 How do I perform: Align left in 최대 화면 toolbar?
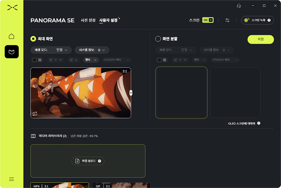click(51, 60)
